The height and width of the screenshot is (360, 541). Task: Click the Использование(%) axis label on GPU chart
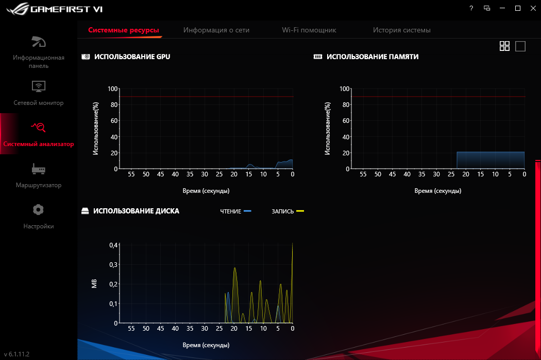pos(95,129)
